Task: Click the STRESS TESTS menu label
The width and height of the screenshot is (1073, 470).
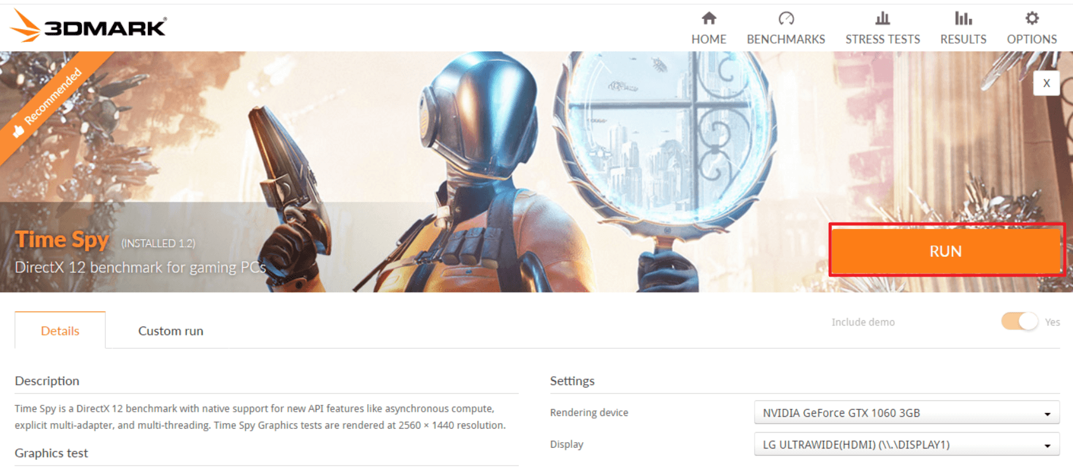Action: click(882, 39)
